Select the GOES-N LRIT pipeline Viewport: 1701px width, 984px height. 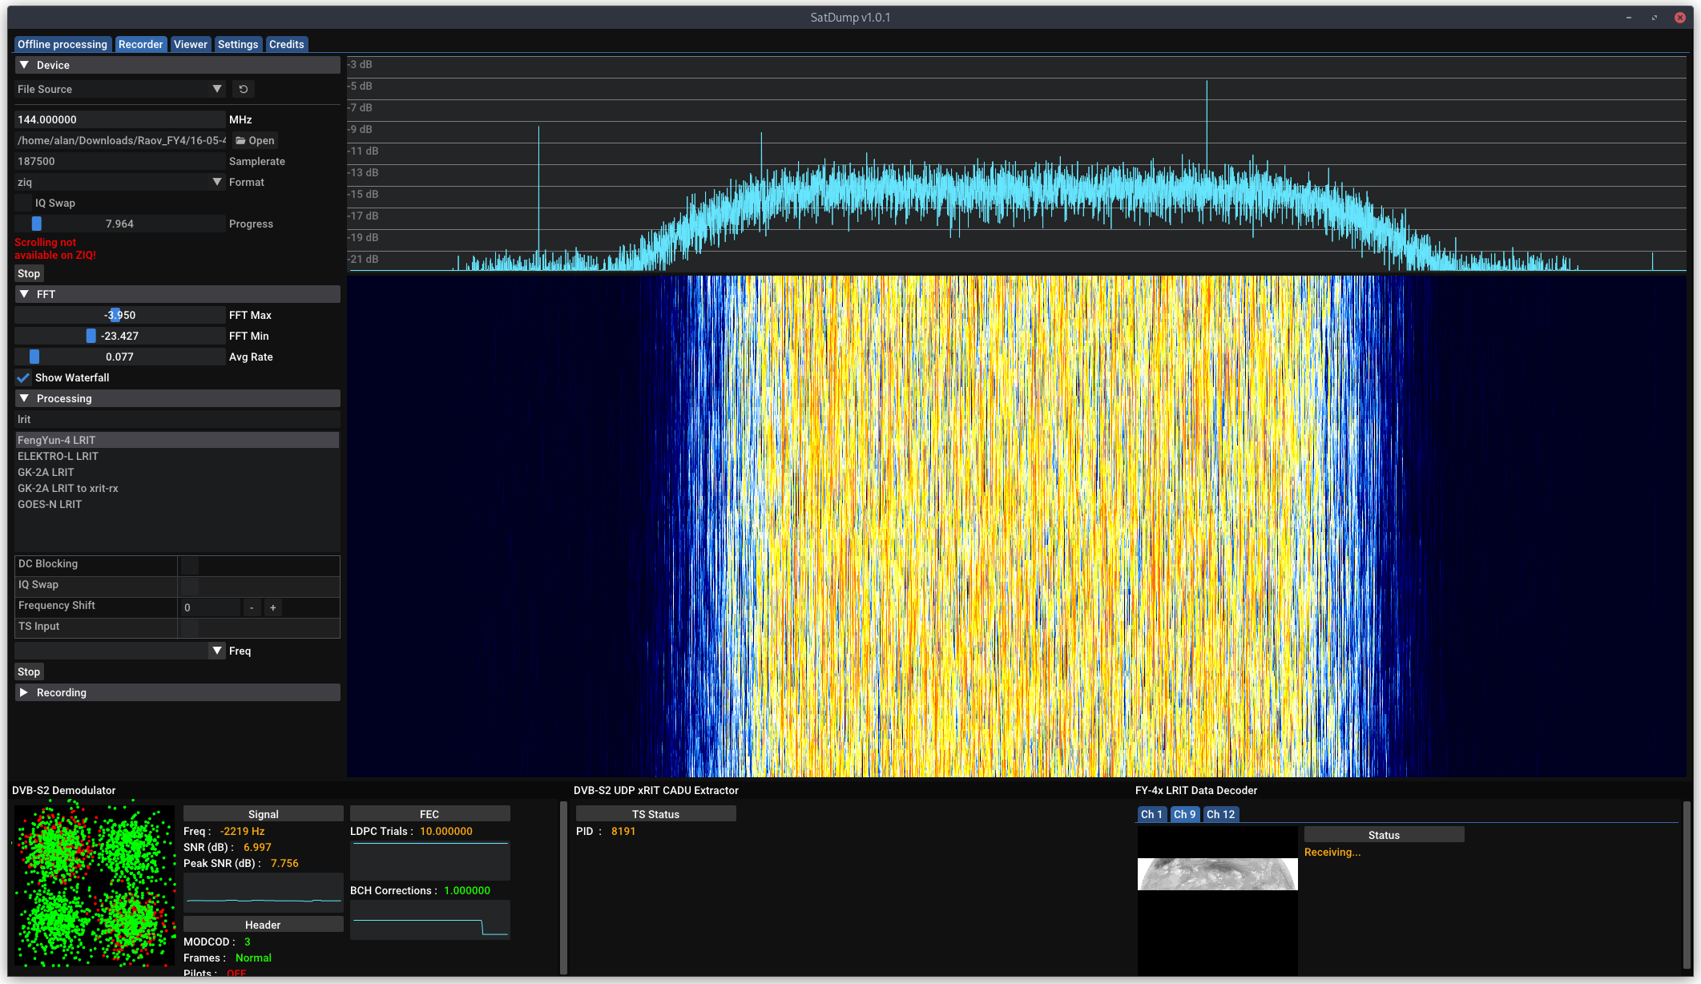click(x=50, y=504)
